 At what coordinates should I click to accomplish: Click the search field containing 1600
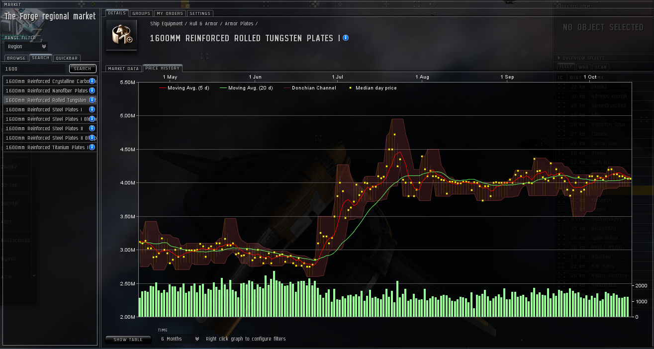pyautogui.click(x=35, y=69)
